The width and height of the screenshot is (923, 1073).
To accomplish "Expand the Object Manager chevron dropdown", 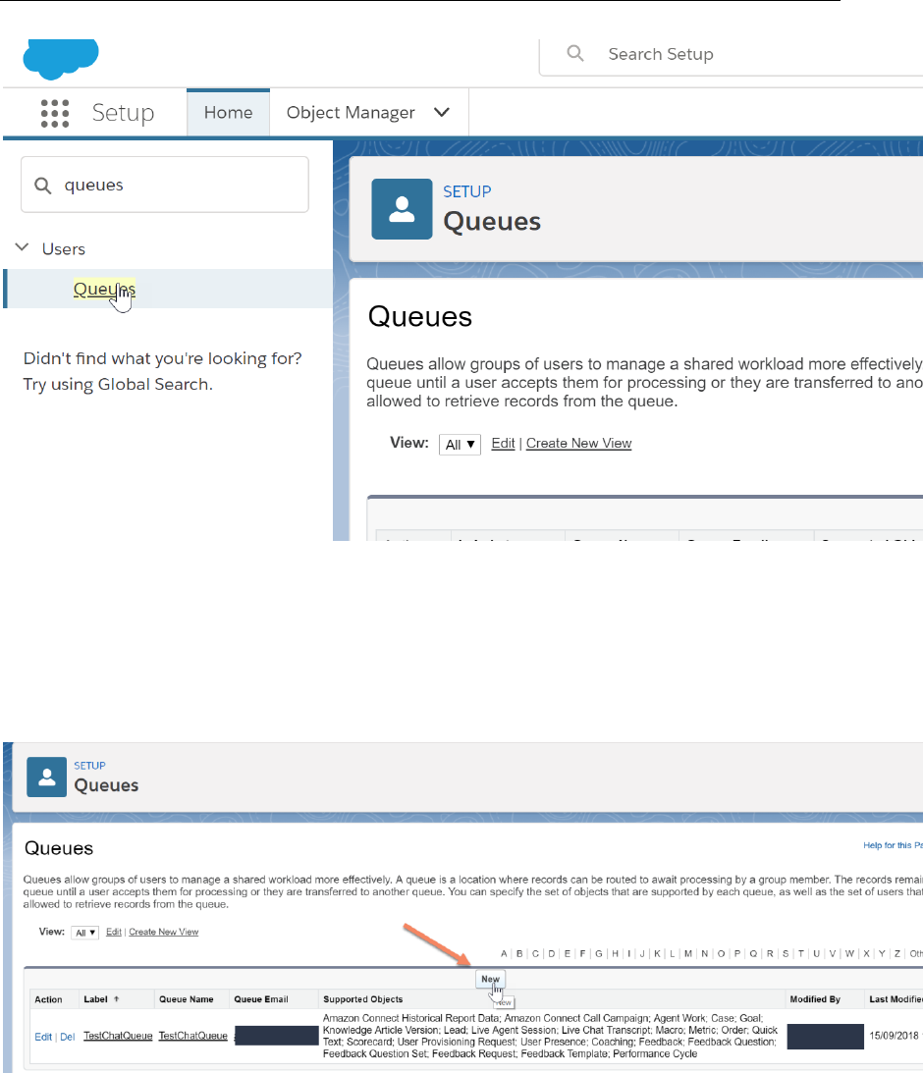I will [442, 112].
